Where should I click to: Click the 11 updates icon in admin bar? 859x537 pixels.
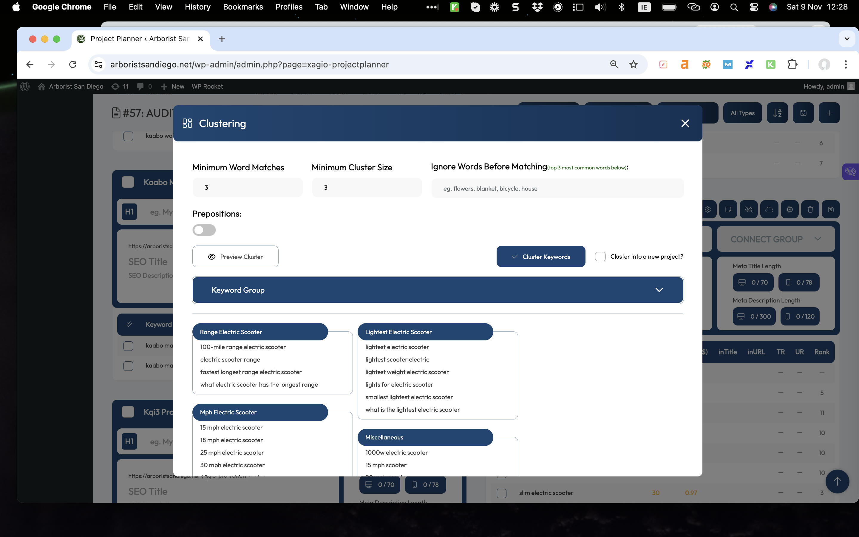(120, 86)
